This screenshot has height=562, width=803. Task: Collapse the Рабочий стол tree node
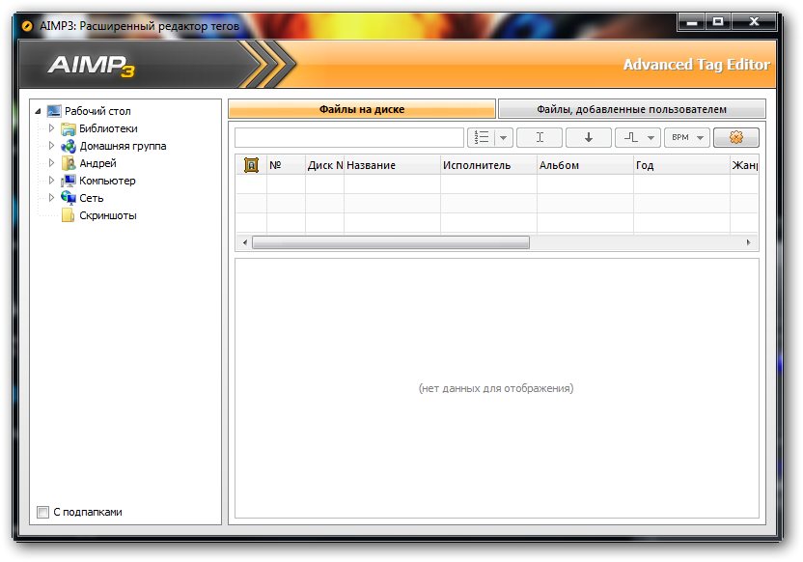tap(38, 111)
